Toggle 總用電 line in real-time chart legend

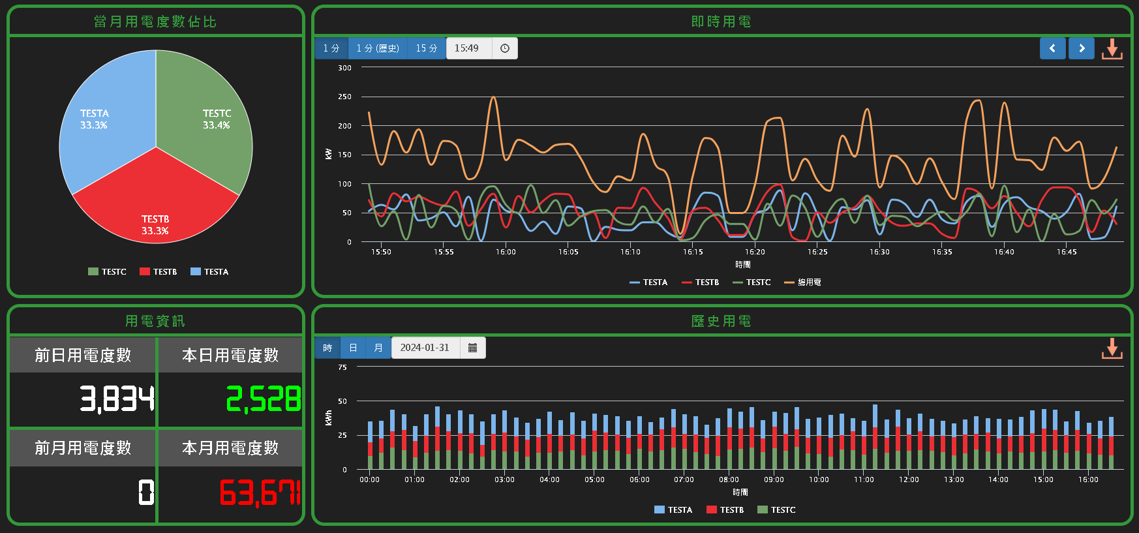[x=802, y=282]
